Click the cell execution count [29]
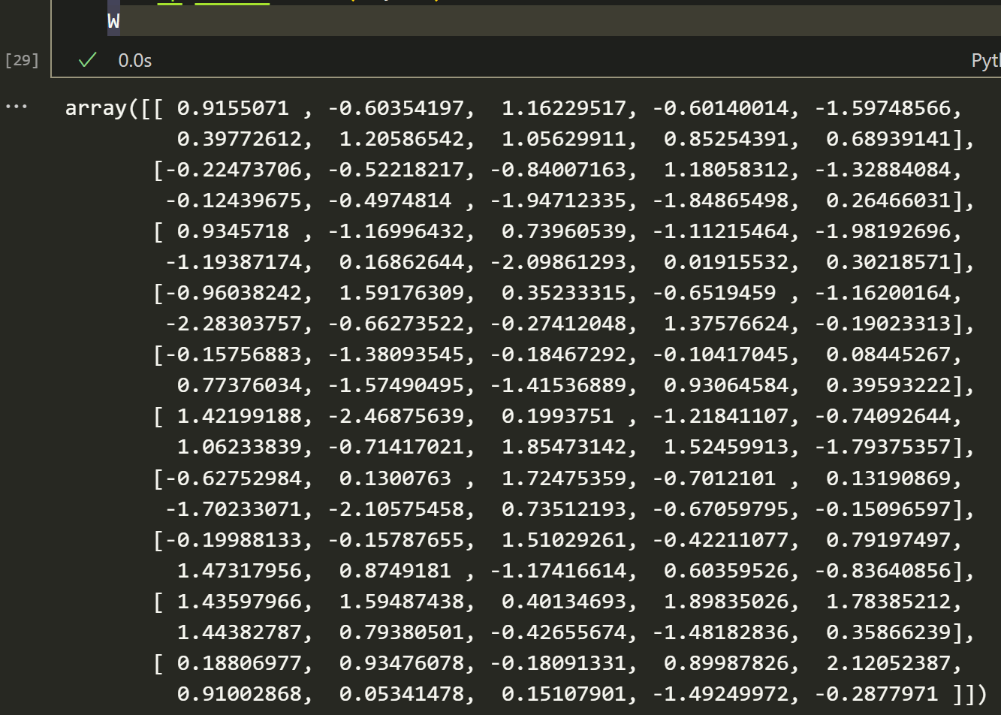 coord(21,61)
